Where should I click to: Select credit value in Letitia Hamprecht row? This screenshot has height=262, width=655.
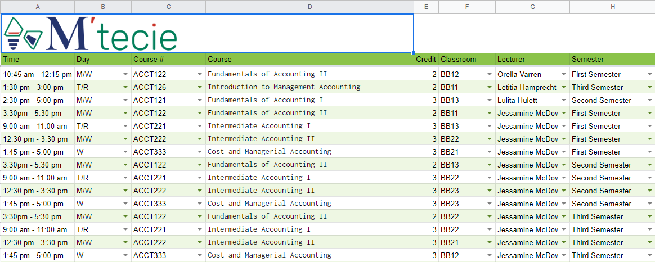[426, 88]
